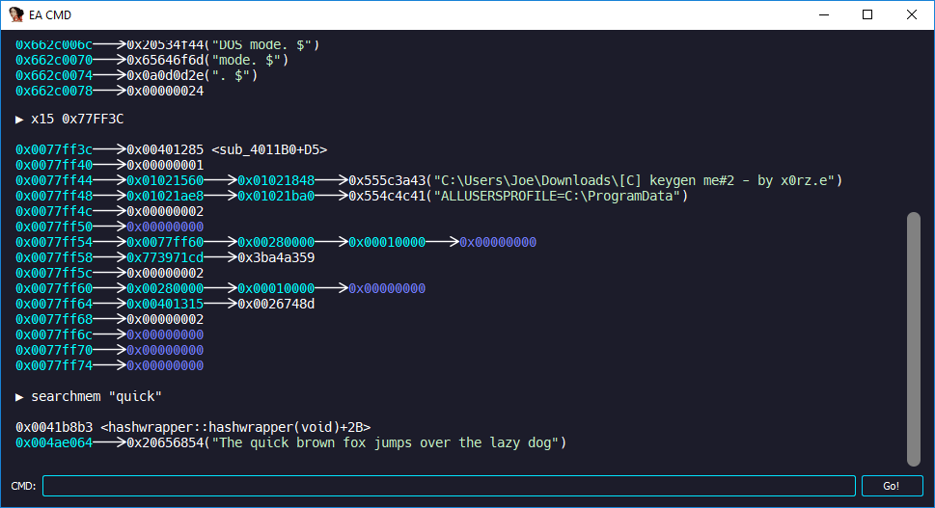935x508 pixels.
Task: Click address 0x0077ff5c
Action: (54, 274)
